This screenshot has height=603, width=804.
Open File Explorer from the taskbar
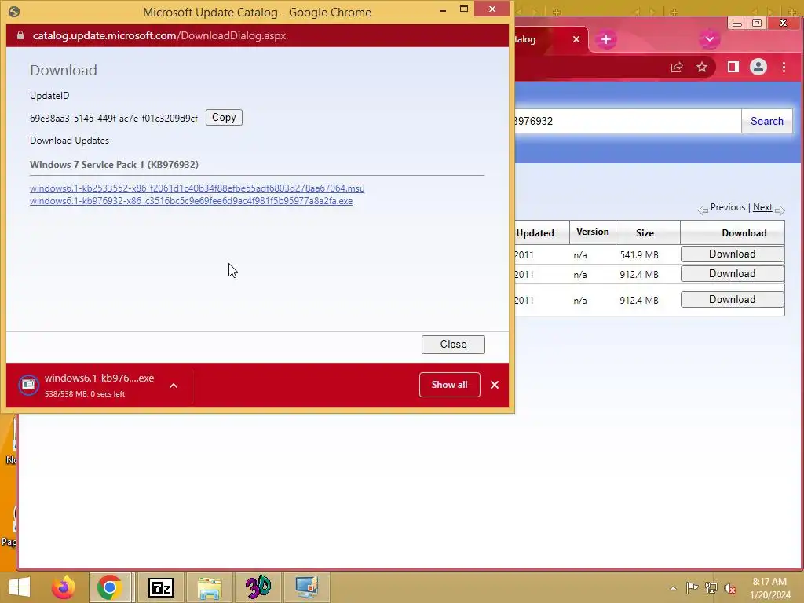pyautogui.click(x=210, y=587)
